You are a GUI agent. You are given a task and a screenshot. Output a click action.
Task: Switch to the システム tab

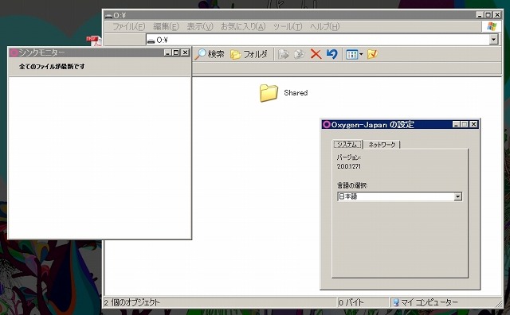[x=347, y=144]
